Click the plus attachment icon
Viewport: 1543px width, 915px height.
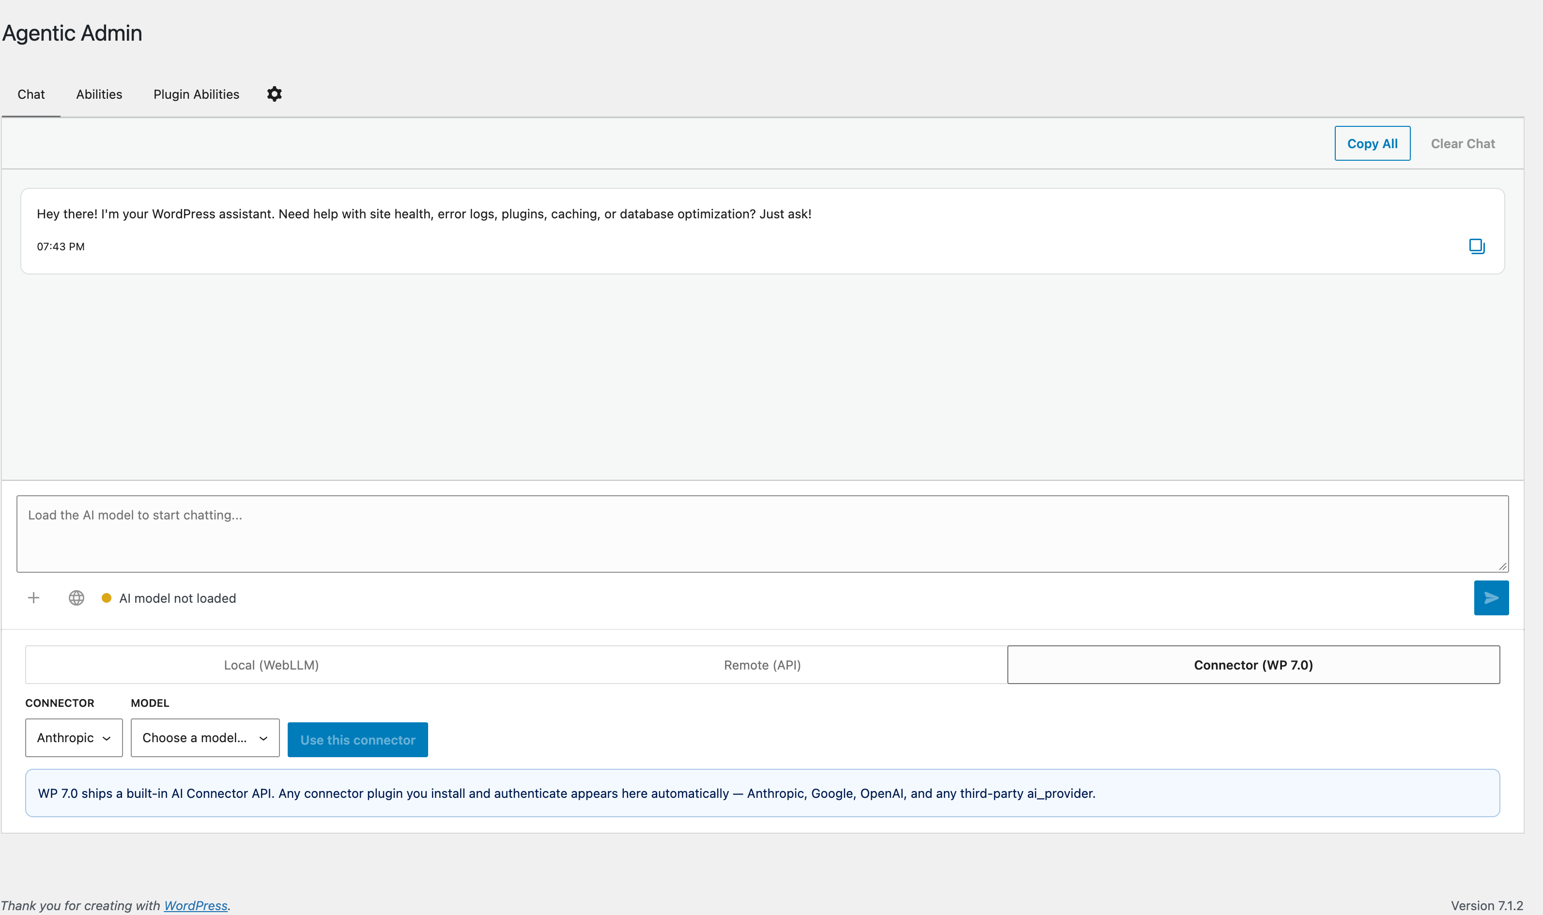(34, 597)
